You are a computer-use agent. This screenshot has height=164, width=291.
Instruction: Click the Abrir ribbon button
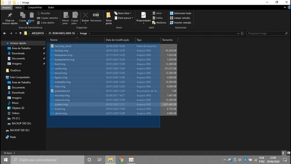pos(158,13)
